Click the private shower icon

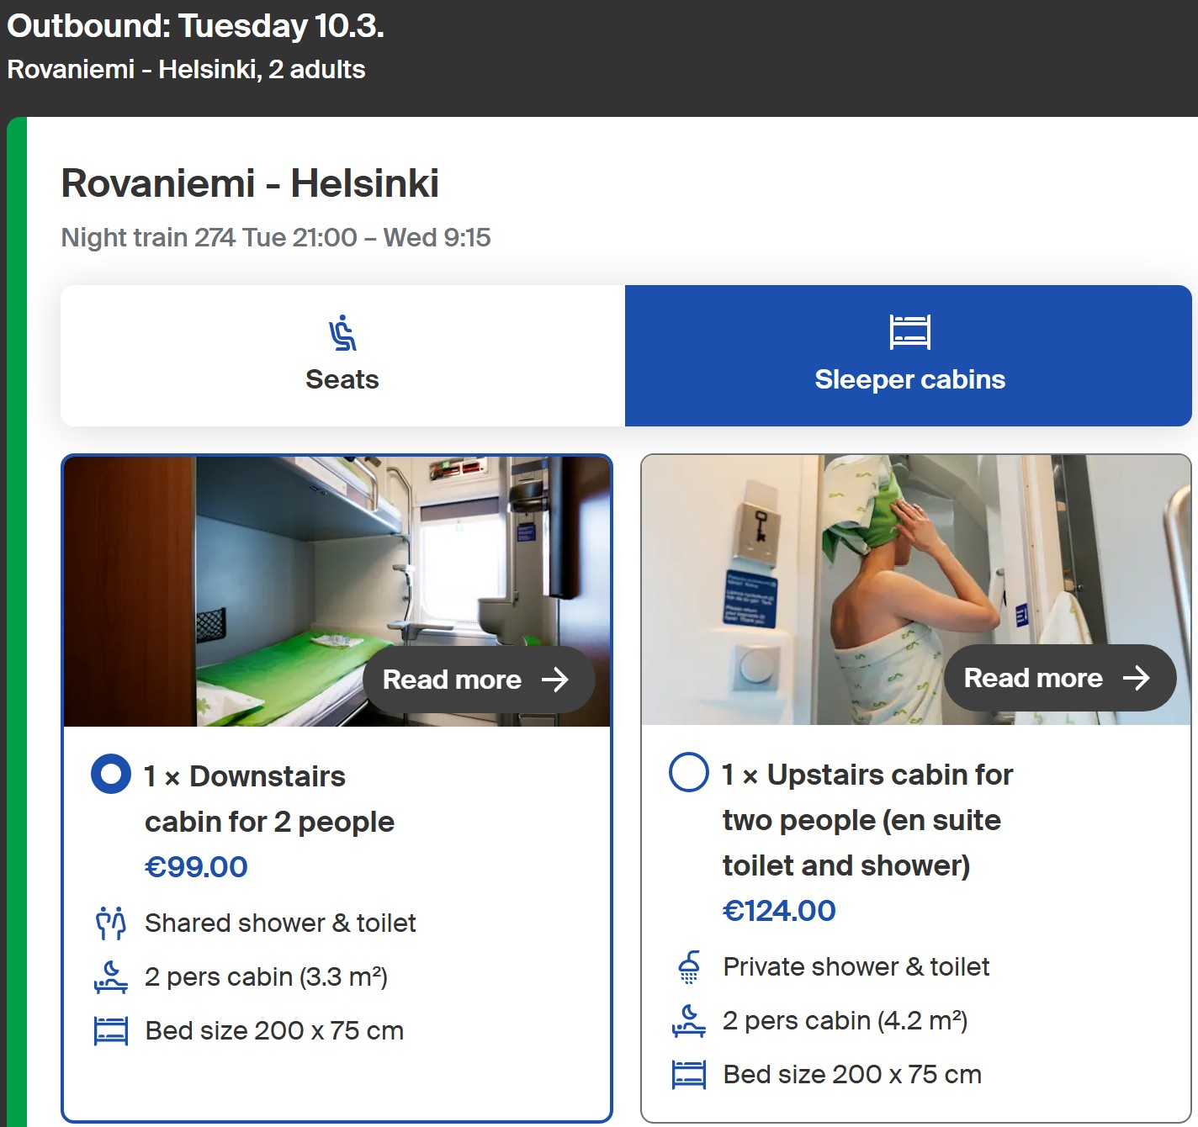689,967
